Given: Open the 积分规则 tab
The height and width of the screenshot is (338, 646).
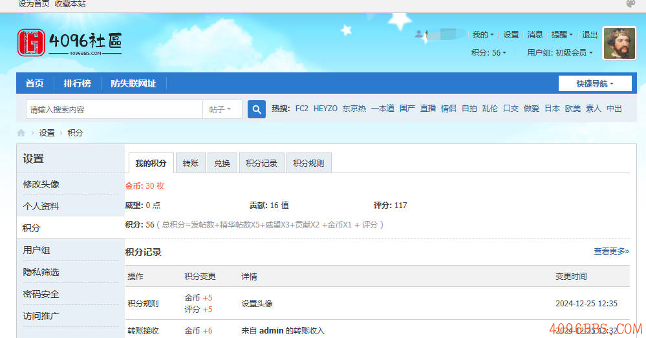Looking at the screenshot, I should (308, 164).
